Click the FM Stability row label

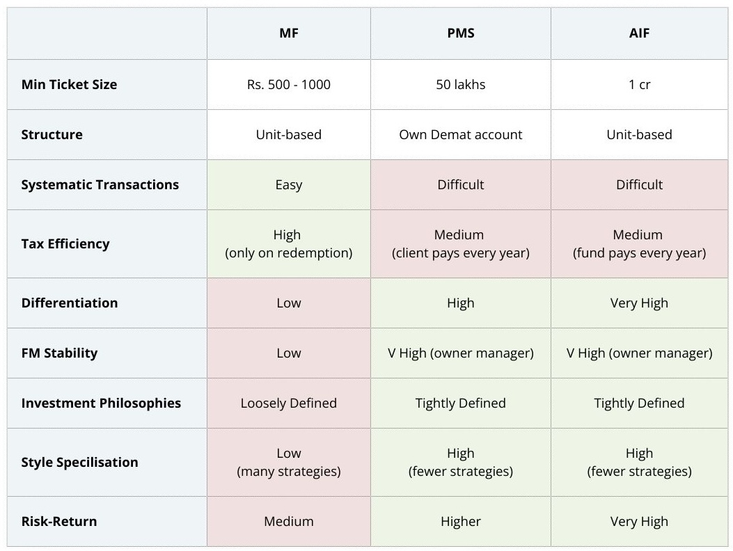[59, 353]
